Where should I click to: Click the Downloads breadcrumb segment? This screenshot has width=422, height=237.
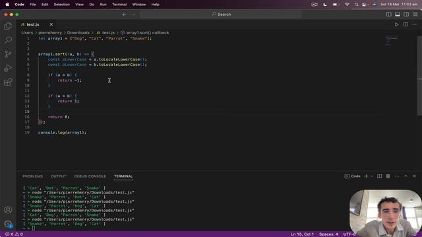[78, 32]
